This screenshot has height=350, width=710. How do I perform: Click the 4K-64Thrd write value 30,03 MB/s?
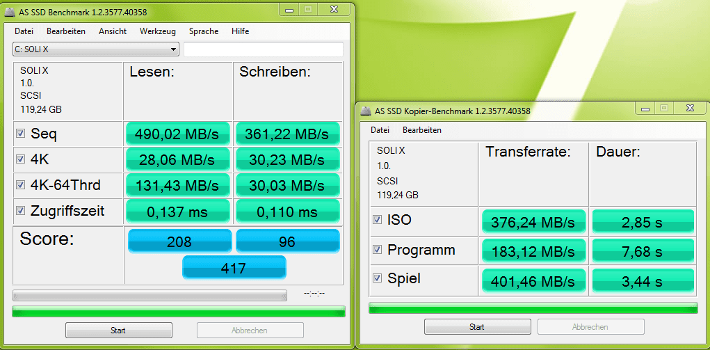[x=287, y=185]
